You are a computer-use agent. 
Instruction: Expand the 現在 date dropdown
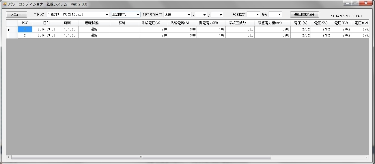click(189, 15)
